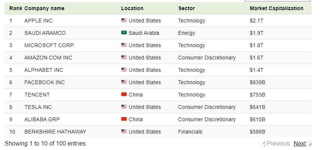Click the China flag in Alibaba row
Screen dimensions: 326x150
124,119
